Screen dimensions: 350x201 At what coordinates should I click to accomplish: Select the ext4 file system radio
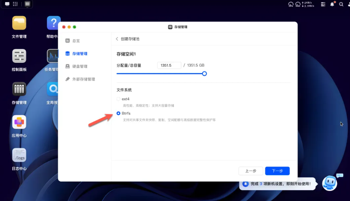tap(118, 99)
